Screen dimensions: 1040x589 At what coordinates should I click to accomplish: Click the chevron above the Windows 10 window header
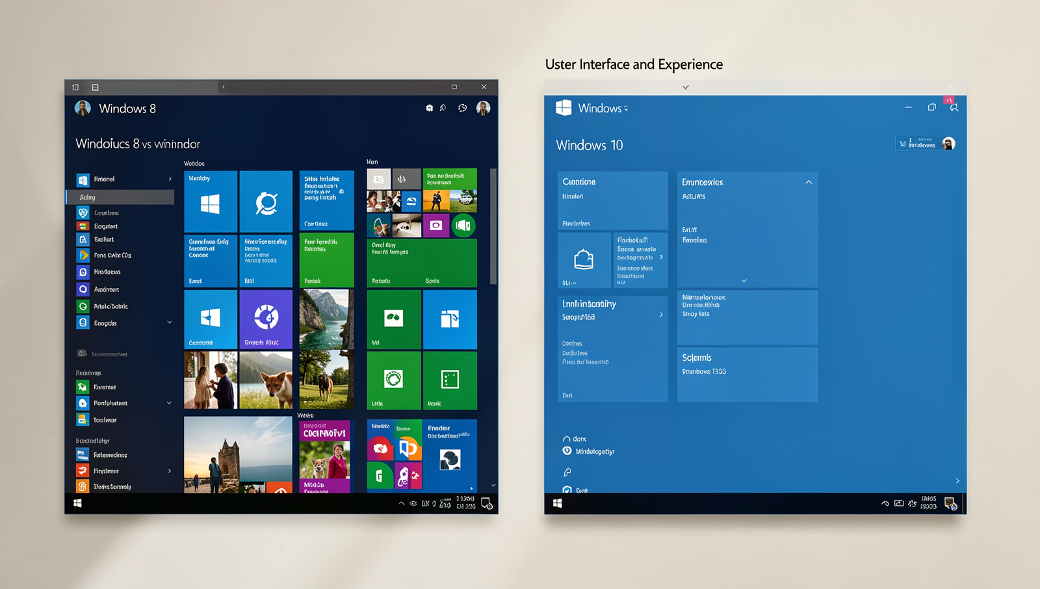click(x=686, y=87)
